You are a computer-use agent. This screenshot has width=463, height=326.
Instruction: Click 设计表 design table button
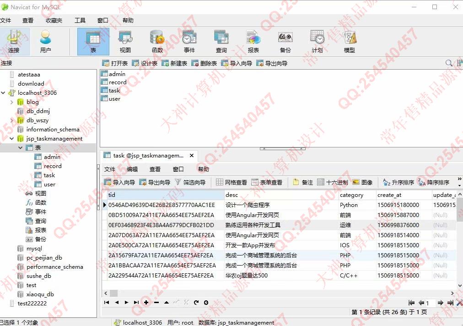click(x=145, y=63)
